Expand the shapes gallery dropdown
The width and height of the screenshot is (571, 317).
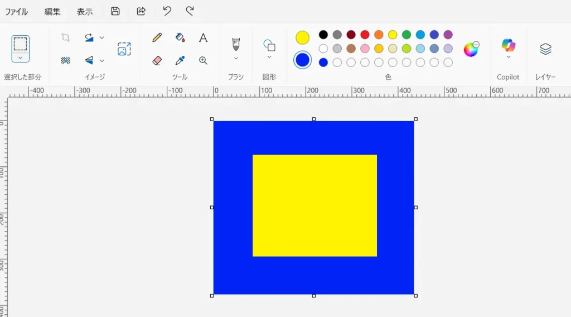(x=269, y=57)
